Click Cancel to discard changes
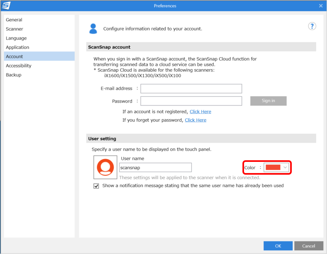The height and width of the screenshot is (254, 327). [308, 246]
